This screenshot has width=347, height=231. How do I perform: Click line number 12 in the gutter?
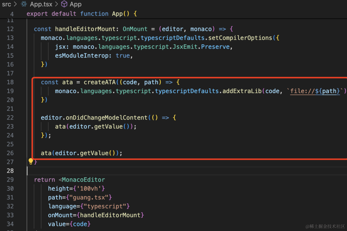[10, 29]
